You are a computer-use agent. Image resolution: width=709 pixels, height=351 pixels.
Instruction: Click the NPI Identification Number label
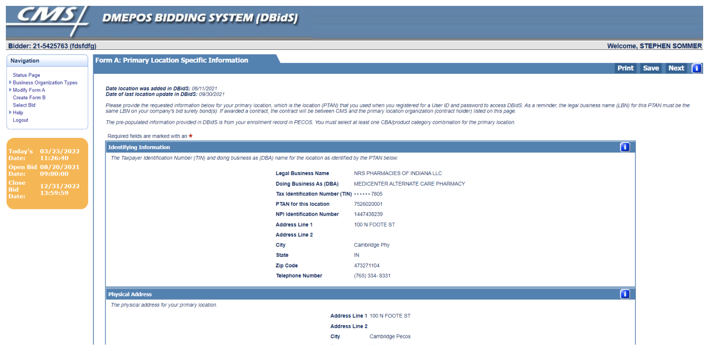307,214
